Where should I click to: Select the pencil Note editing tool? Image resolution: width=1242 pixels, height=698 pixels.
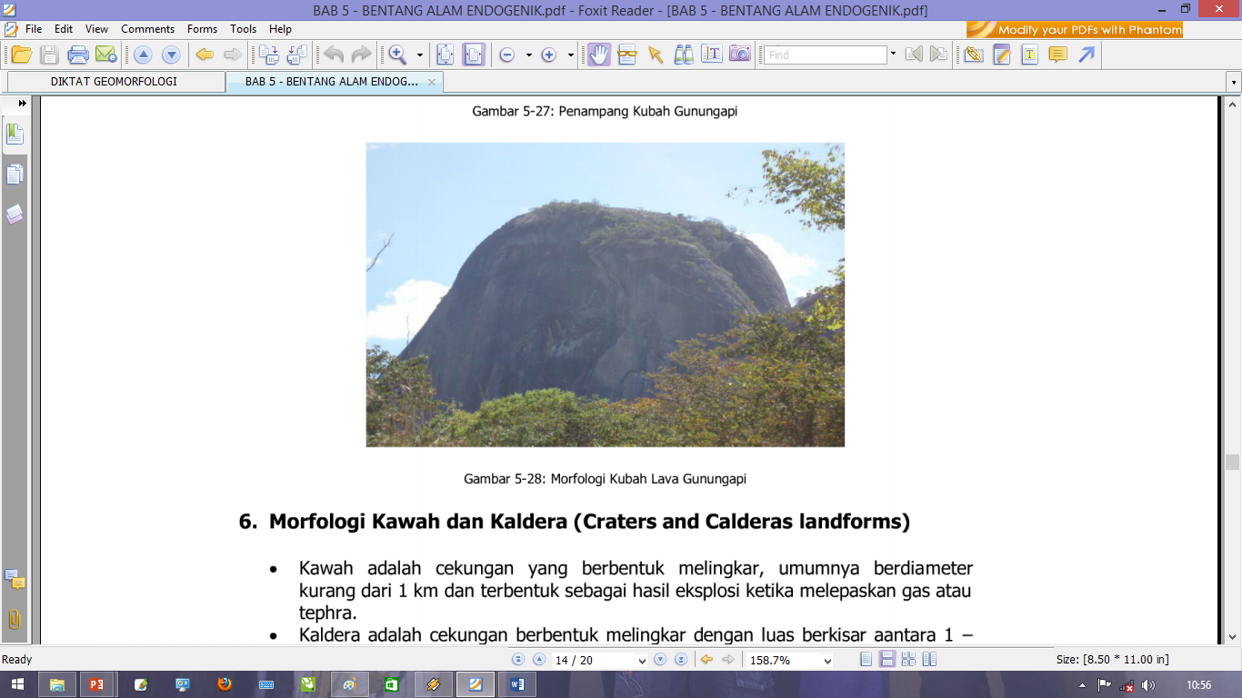pyautogui.click(x=1002, y=55)
